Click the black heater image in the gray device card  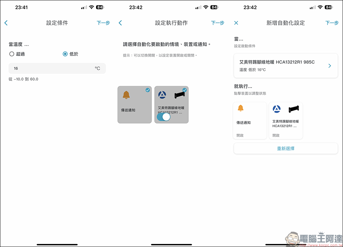180,95
